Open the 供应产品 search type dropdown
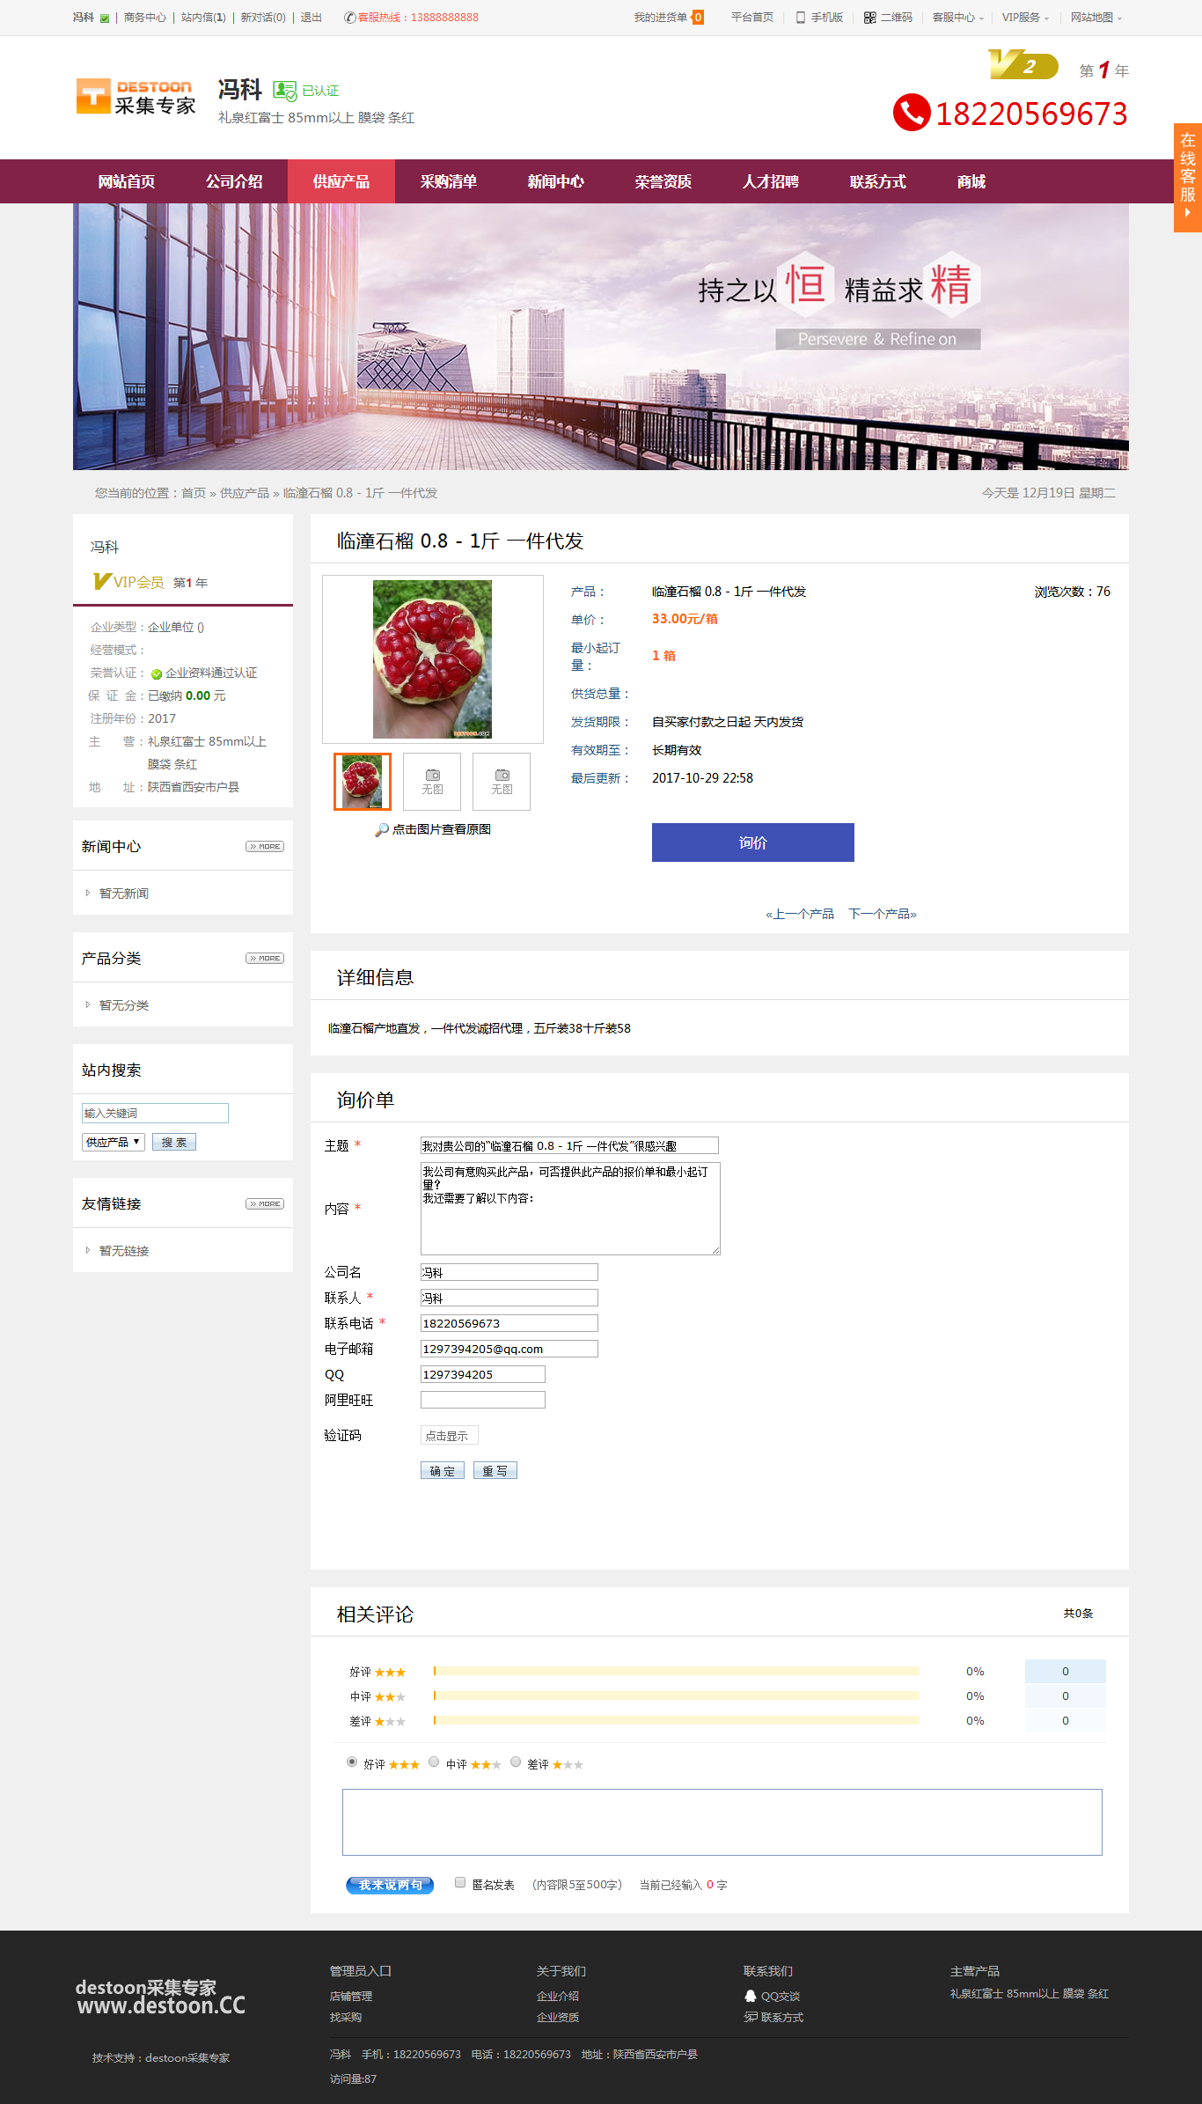The height and width of the screenshot is (2104, 1202). 113,1142
